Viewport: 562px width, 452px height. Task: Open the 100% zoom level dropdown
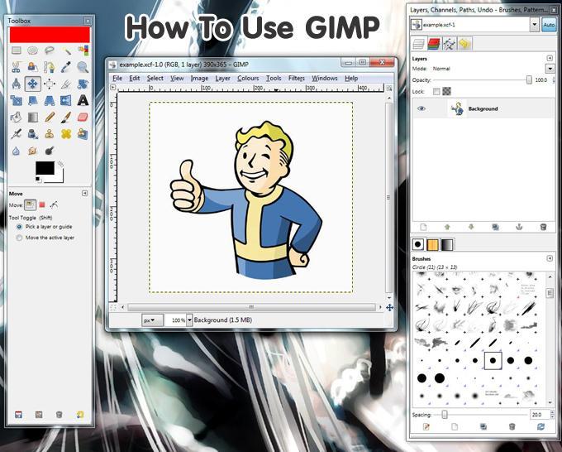coord(189,320)
